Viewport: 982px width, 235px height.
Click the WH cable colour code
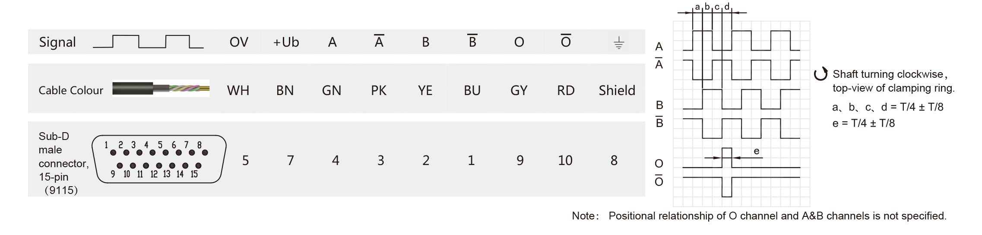point(238,90)
